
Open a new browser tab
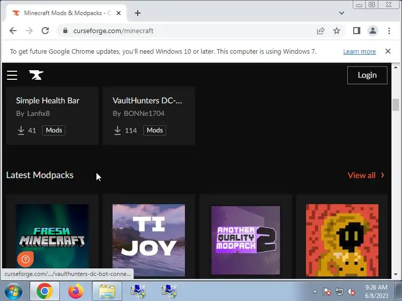[138, 13]
